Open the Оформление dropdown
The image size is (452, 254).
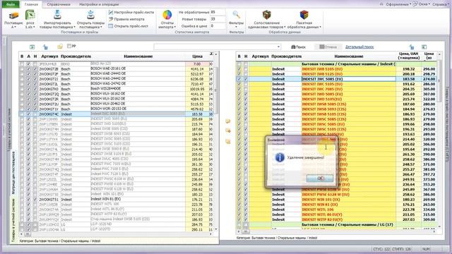click(398, 4)
